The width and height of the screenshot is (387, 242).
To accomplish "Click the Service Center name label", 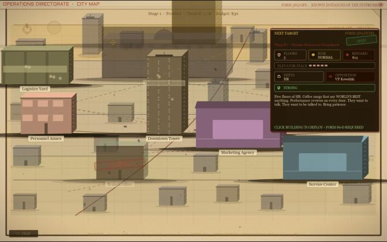I will [x=322, y=184].
